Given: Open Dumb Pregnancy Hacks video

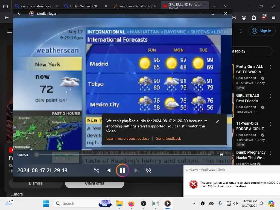Looking at the screenshot, I should coord(251,155).
